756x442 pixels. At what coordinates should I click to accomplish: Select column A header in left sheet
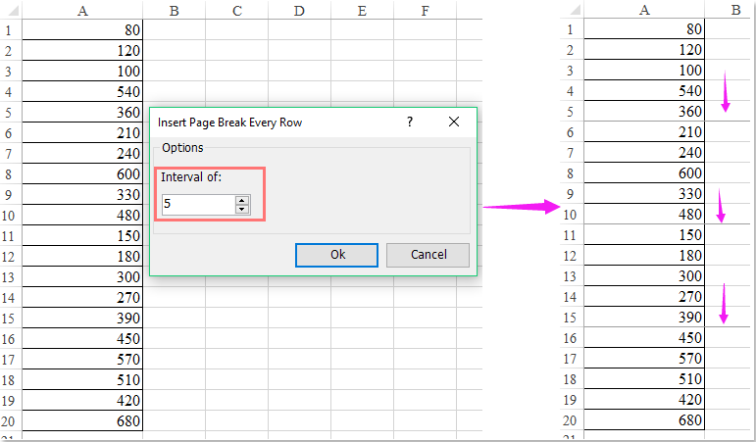(82, 11)
